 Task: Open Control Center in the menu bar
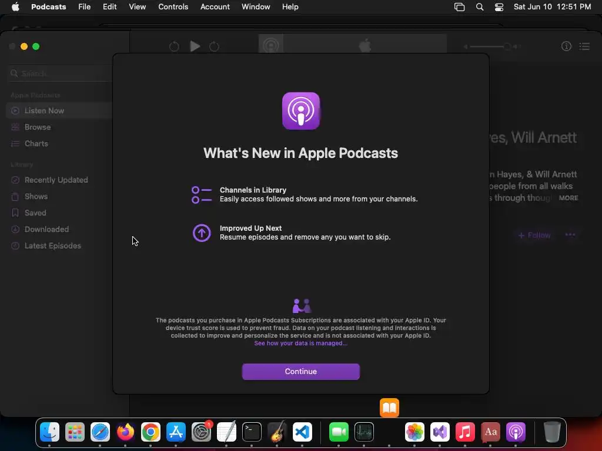coord(499,6)
